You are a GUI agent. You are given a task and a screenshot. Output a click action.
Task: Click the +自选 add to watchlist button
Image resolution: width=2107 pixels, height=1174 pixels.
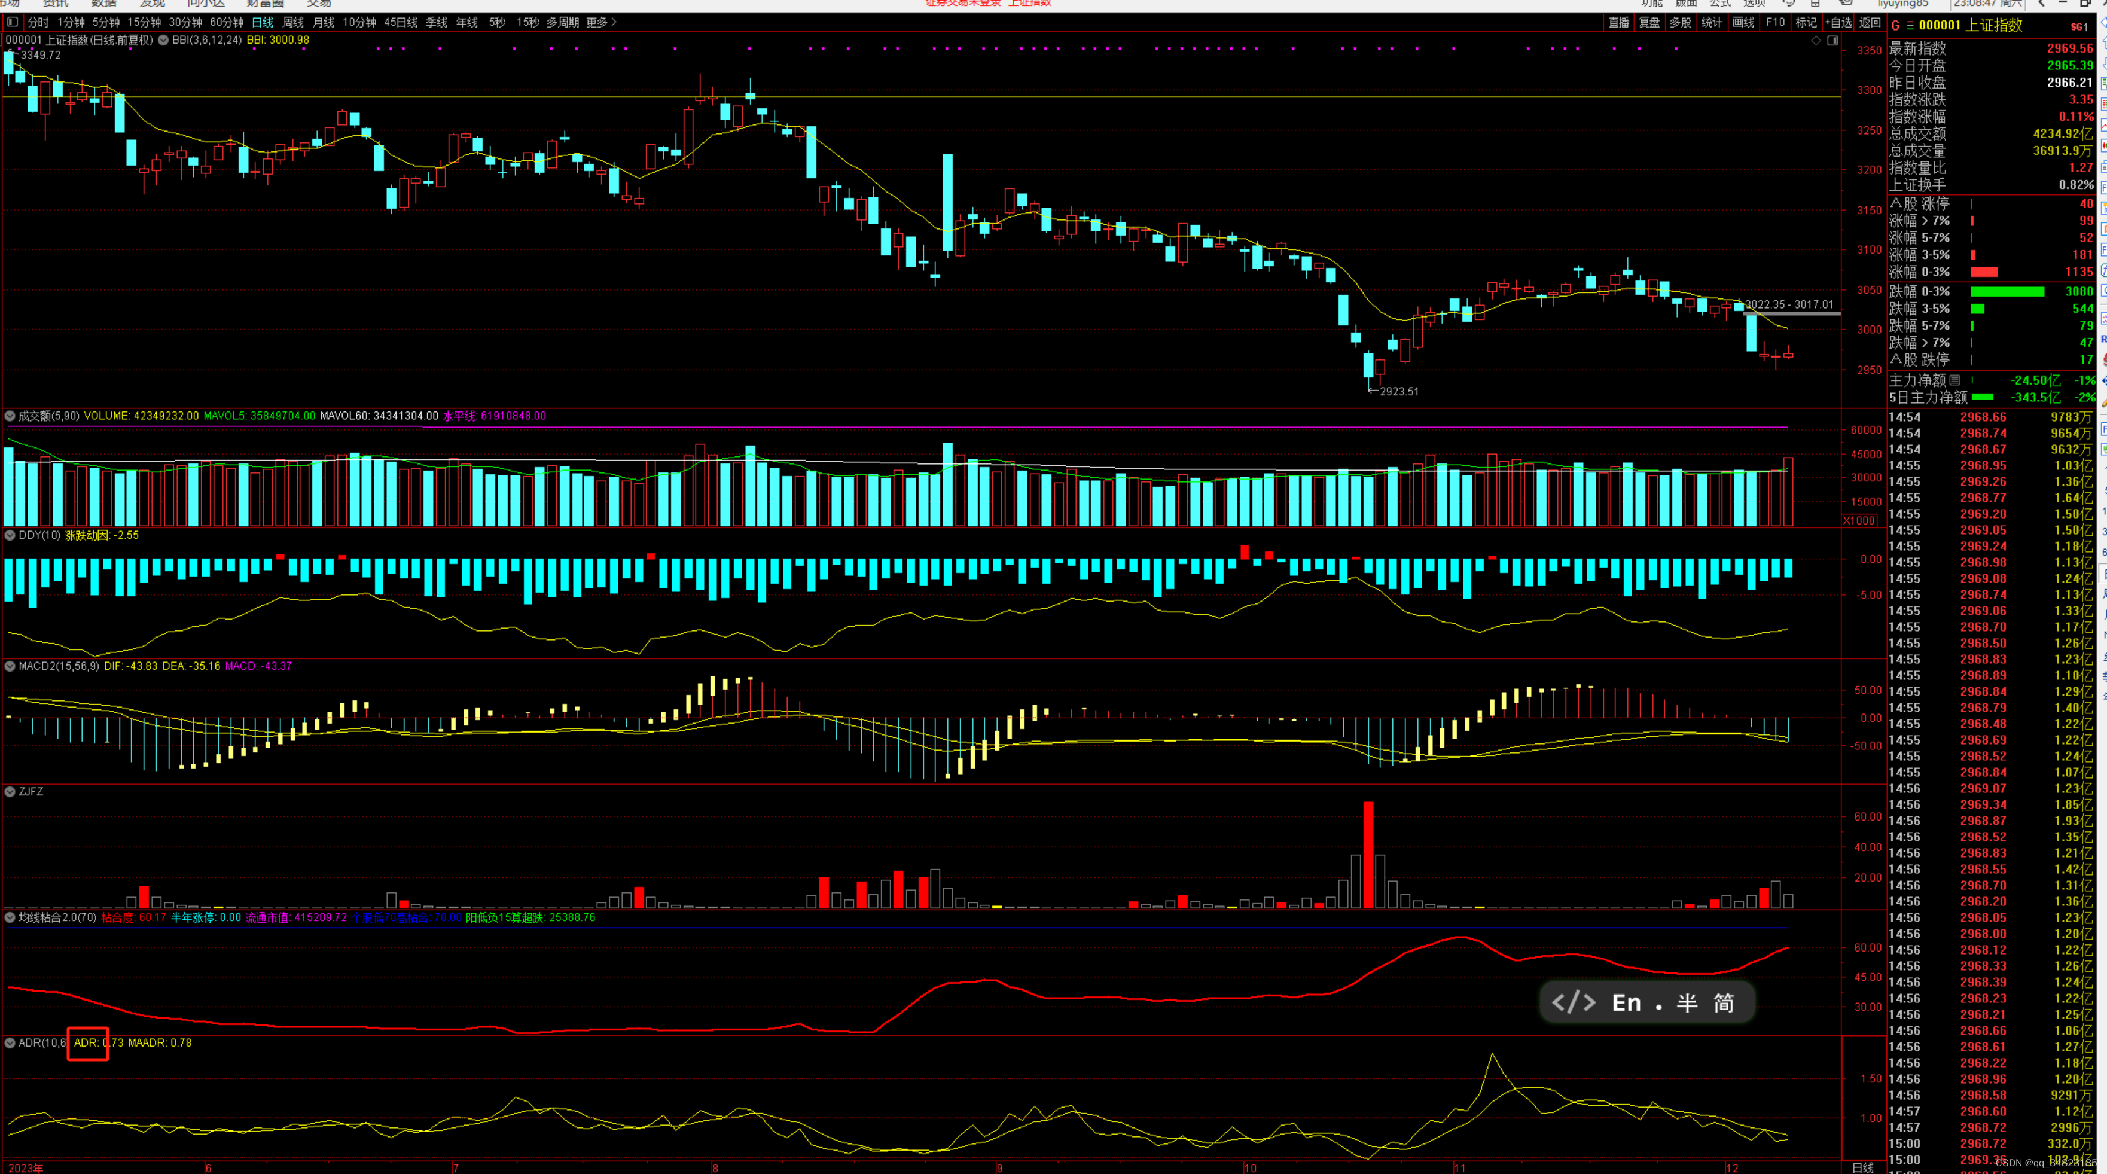tap(1838, 22)
